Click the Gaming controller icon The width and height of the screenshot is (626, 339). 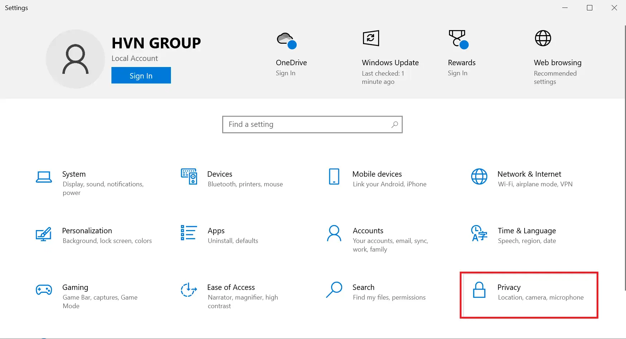[x=44, y=290]
